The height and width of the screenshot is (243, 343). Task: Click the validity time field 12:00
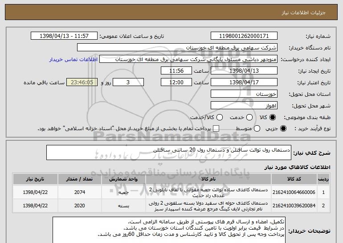point(176,82)
